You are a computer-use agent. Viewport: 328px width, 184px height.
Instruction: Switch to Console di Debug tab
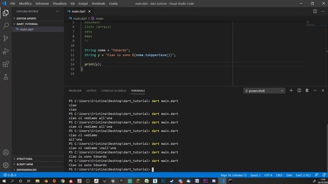[114, 91]
